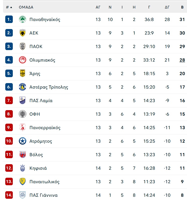Click the Παναιτωλικός yellow shield crest
187x200 pixels.
(23, 181)
